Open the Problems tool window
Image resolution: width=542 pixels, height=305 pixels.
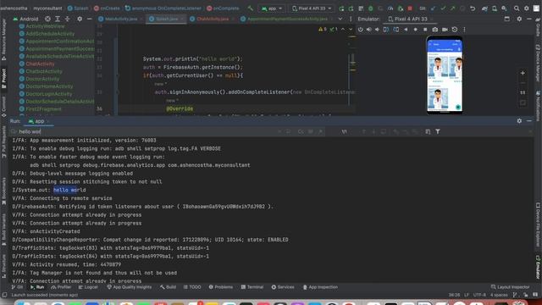(x=221, y=287)
